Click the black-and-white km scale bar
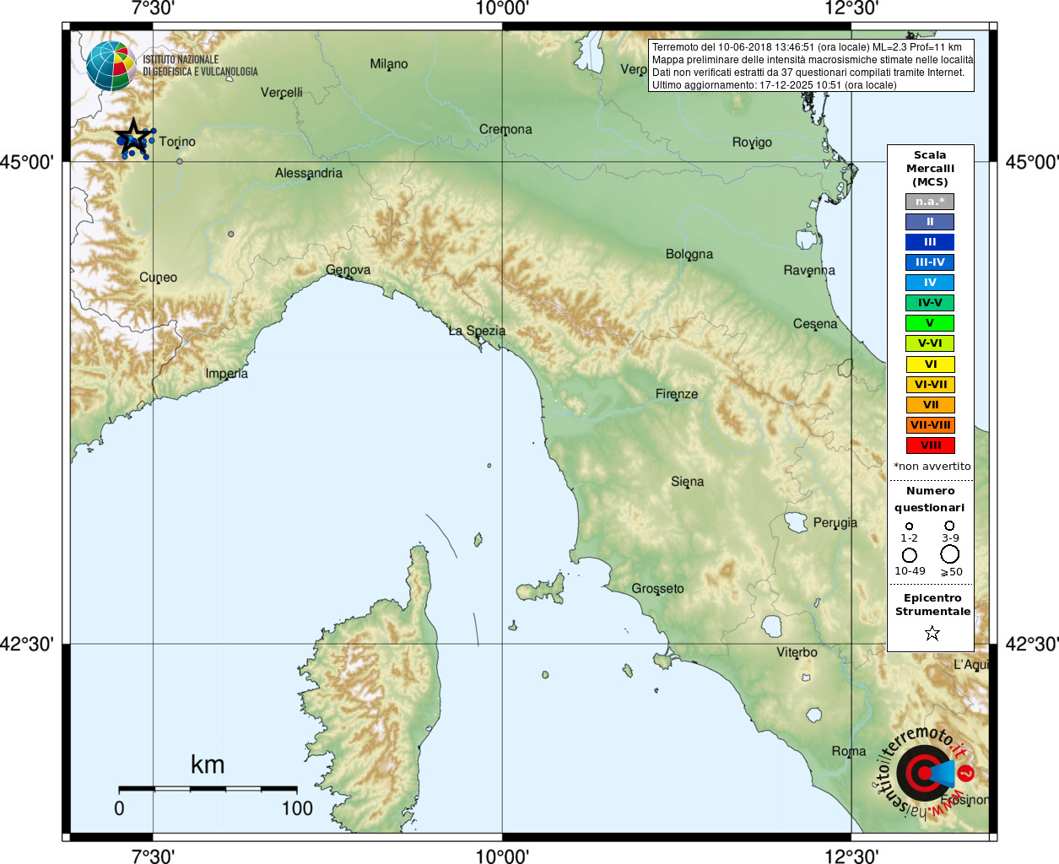 point(208,789)
